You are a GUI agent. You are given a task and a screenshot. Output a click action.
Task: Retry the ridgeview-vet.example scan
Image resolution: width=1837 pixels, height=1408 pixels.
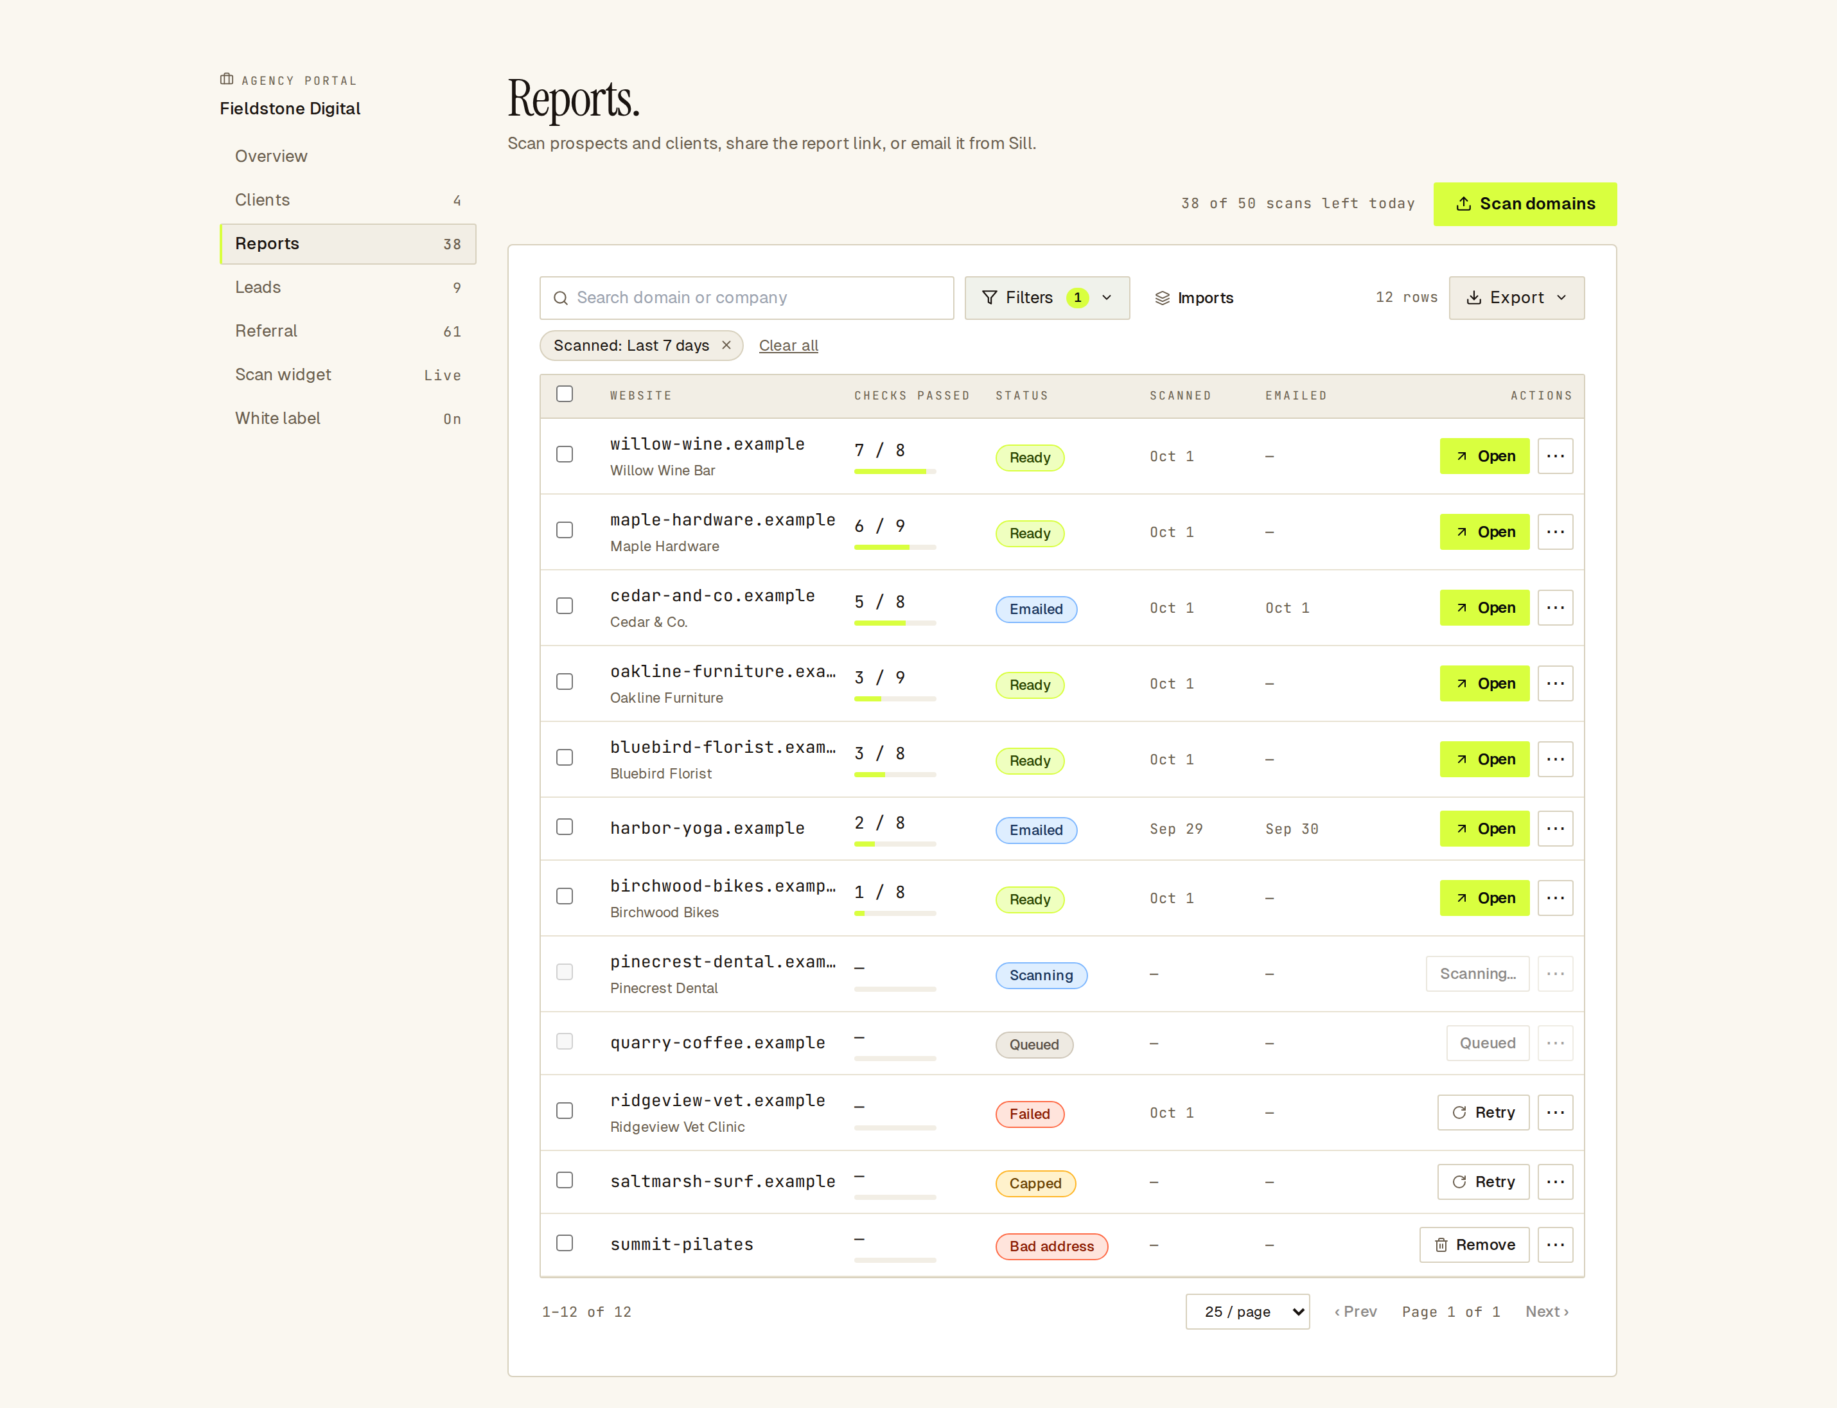(1483, 1112)
